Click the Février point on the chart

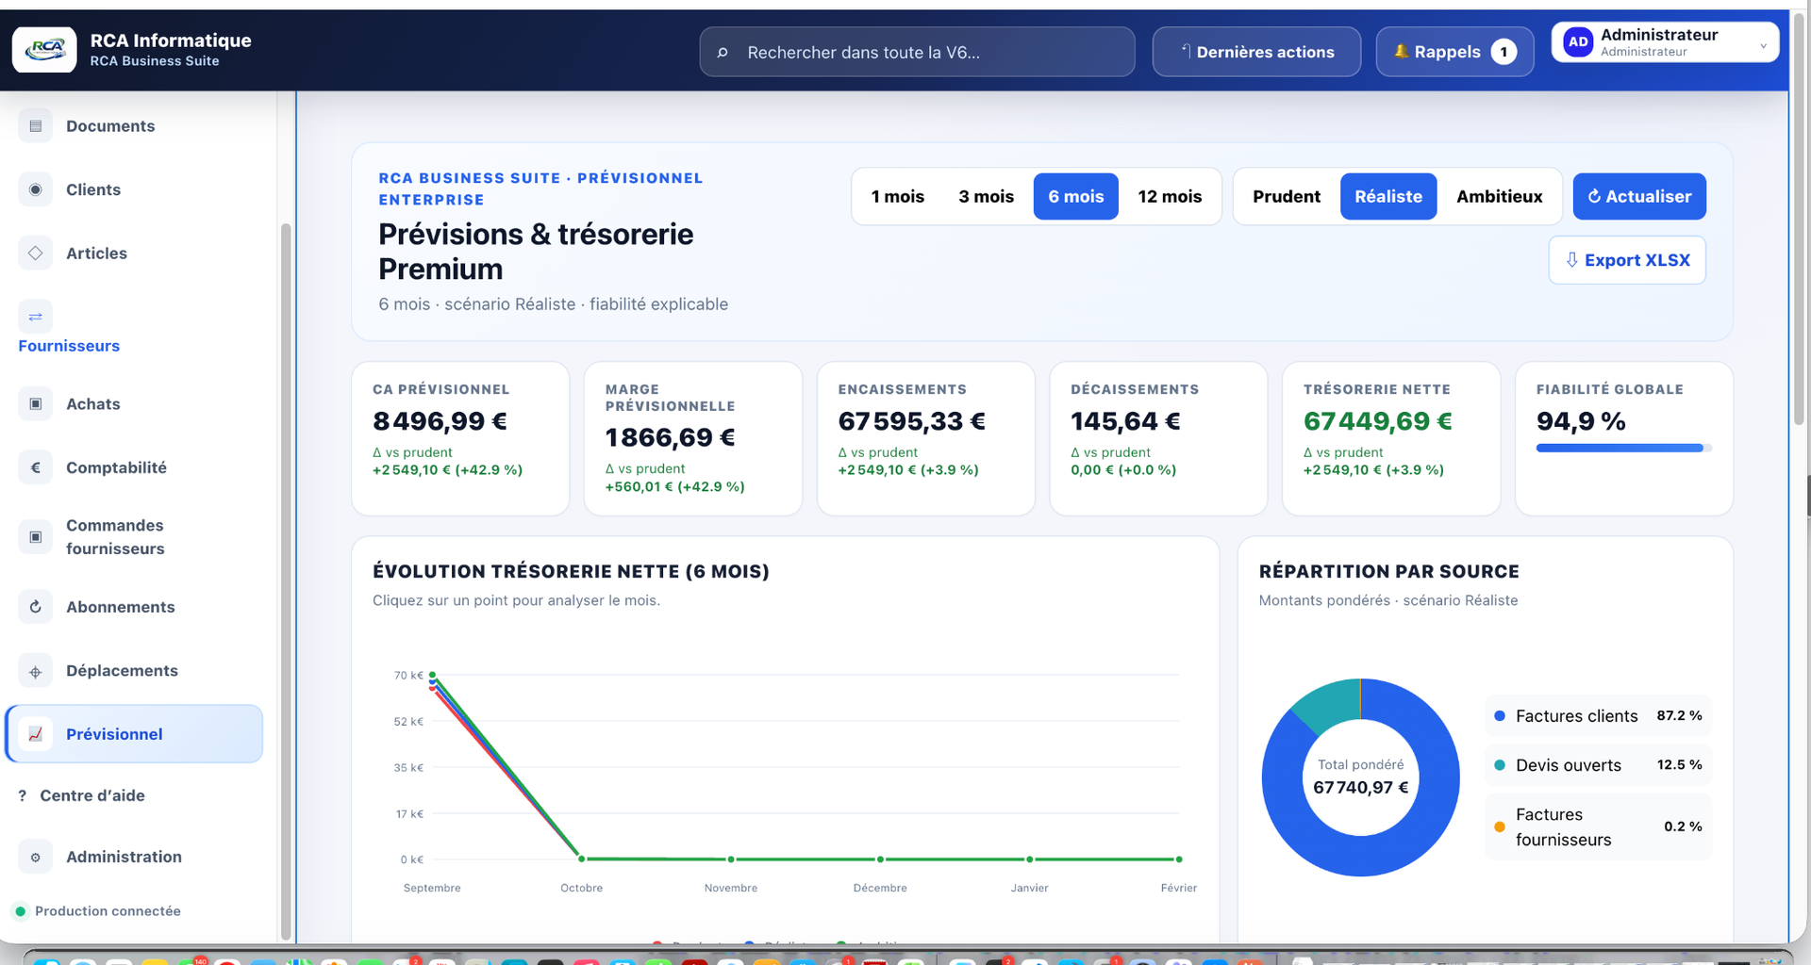tap(1179, 859)
